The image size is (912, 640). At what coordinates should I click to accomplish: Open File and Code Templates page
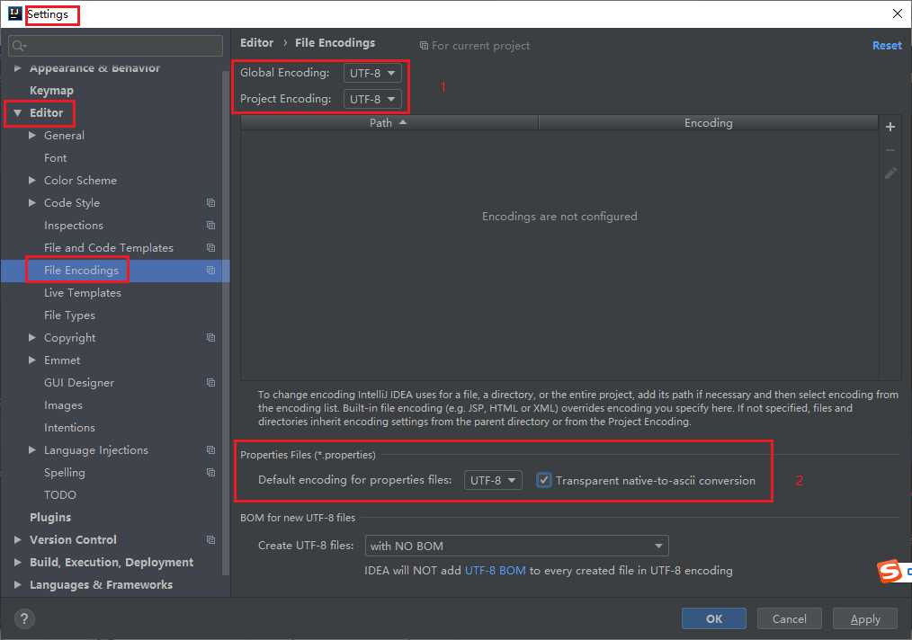click(109, 247)
